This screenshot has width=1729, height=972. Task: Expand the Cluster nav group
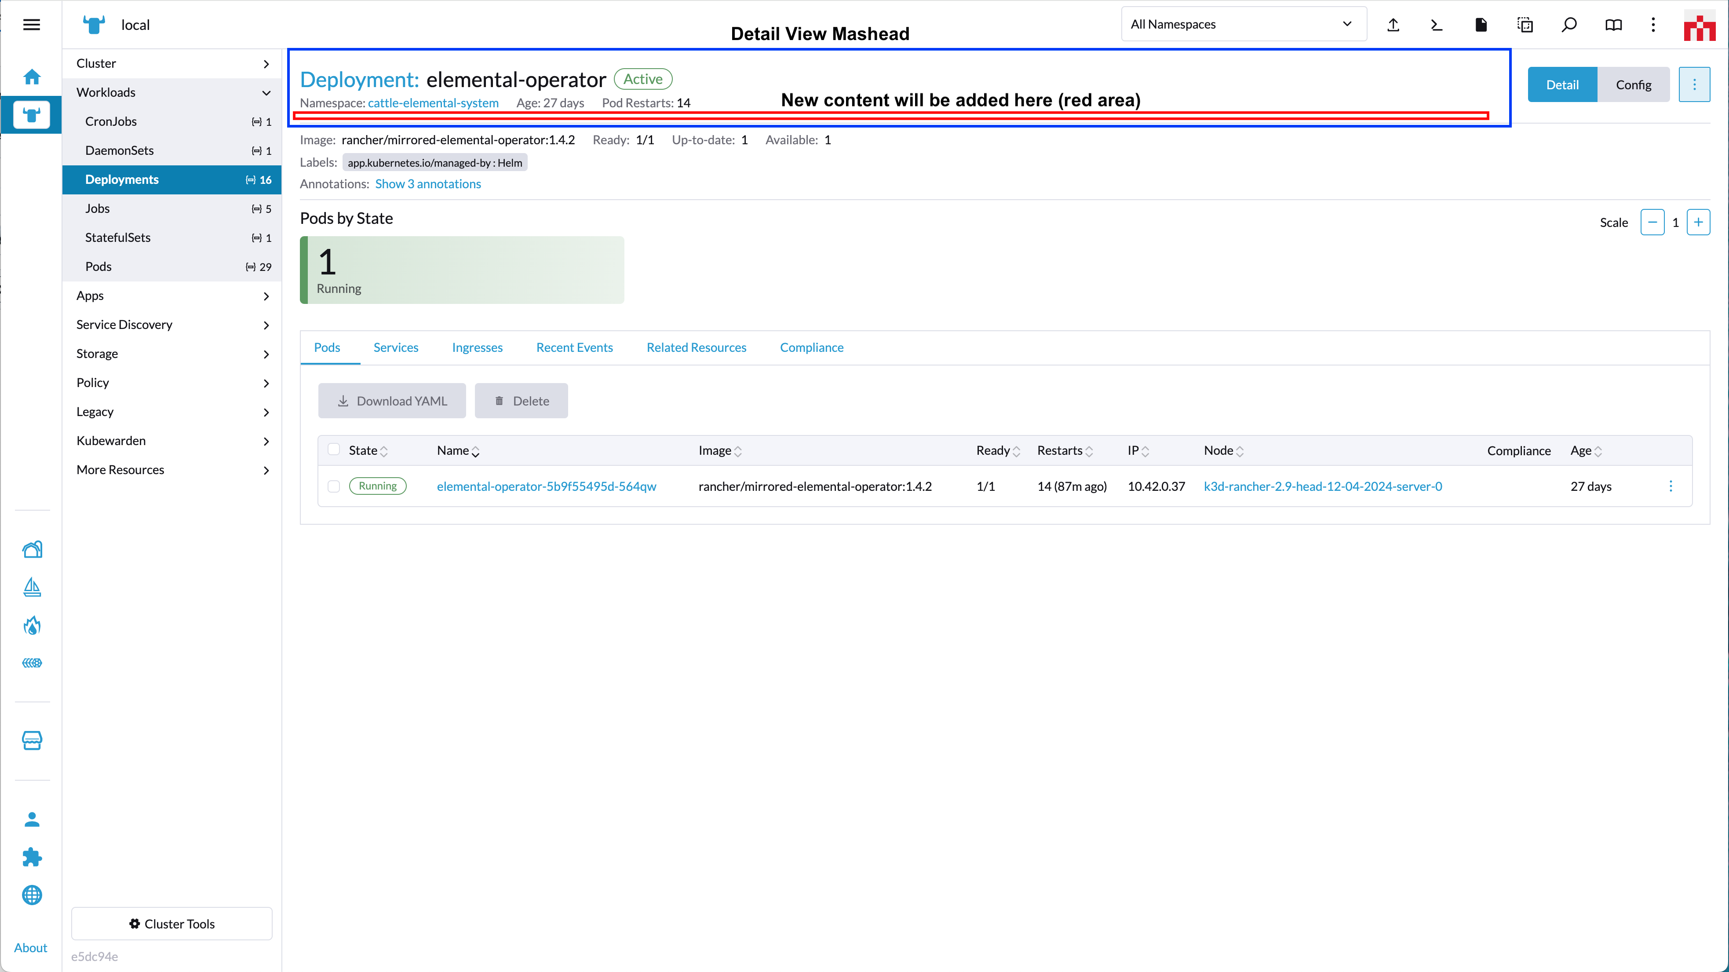[x=172, y=63]
